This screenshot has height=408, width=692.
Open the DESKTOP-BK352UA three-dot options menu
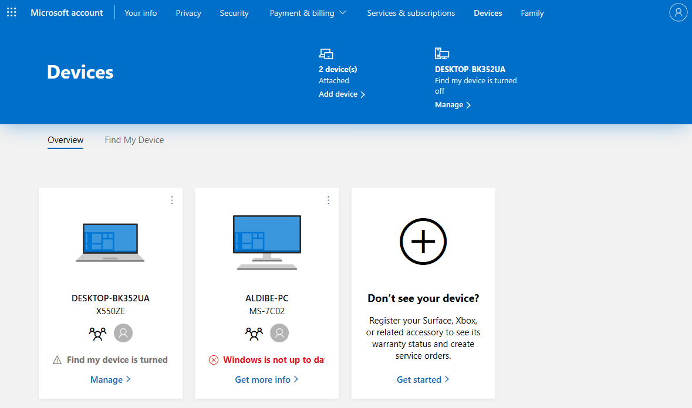click(172, 200)
